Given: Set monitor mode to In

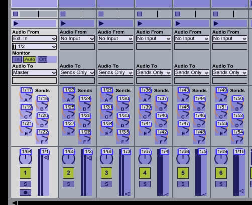Looking at the screenshot, I should pyautogui.click(x=17, y=59).
